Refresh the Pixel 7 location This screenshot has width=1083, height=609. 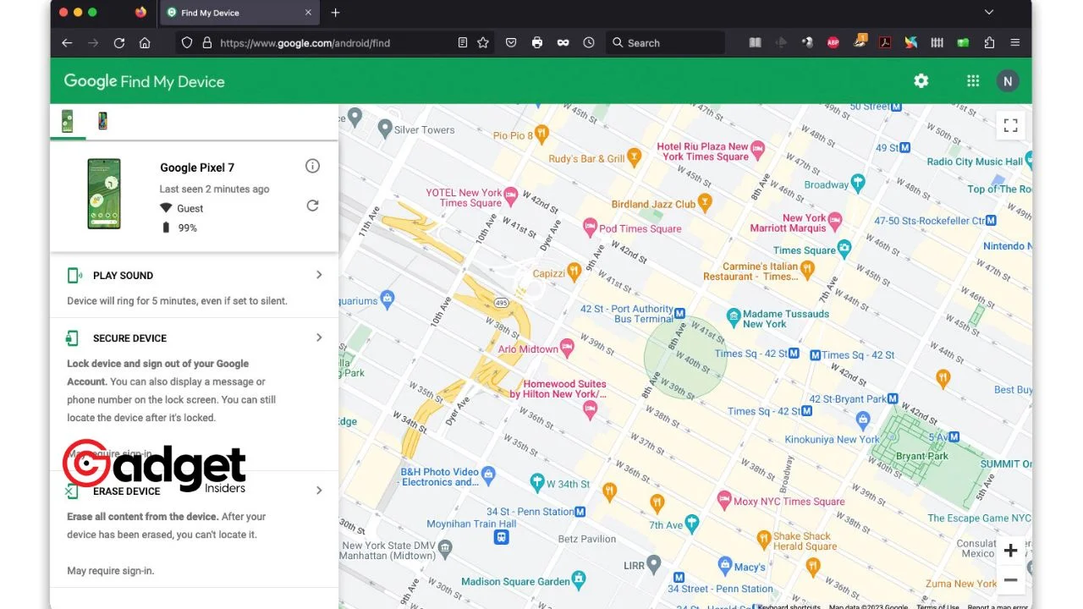point(312,206)
